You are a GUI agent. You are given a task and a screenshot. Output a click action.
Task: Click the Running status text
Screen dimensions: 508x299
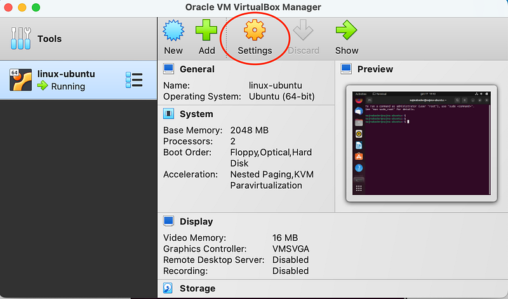68,86
